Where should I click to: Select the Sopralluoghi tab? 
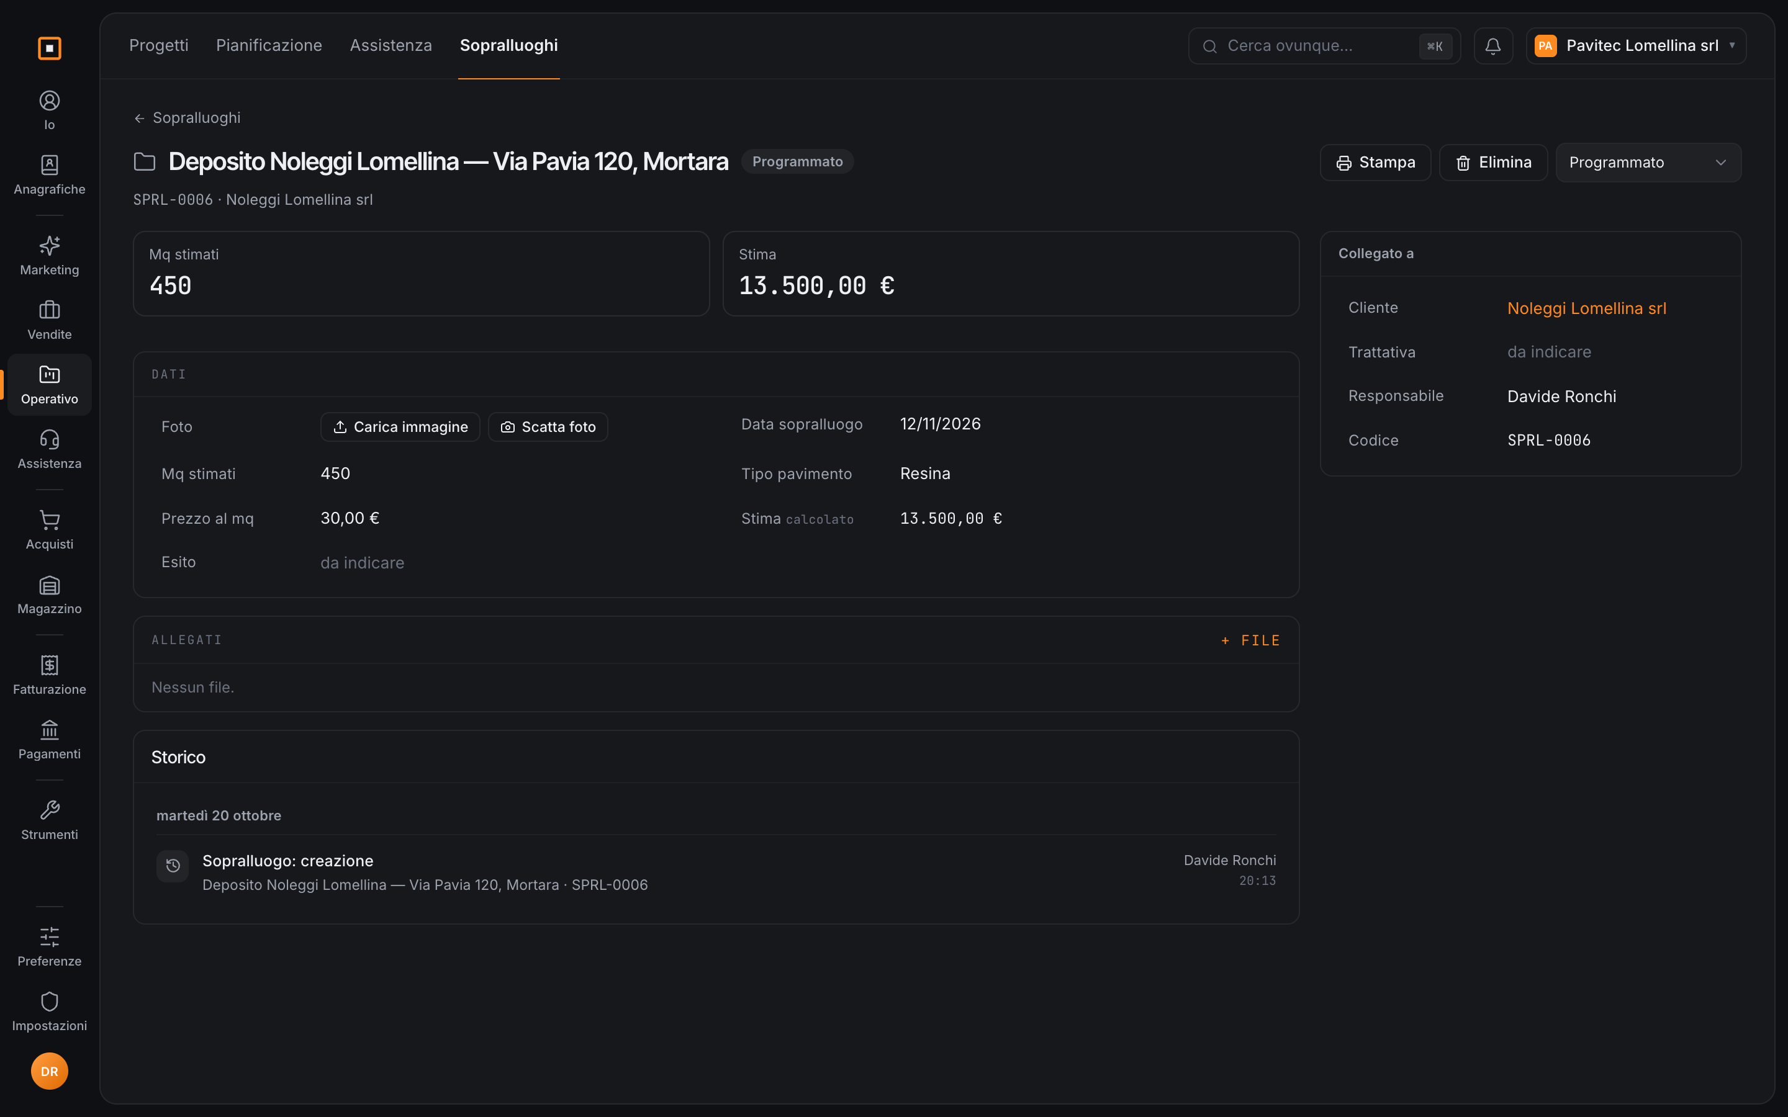point(509,46)
